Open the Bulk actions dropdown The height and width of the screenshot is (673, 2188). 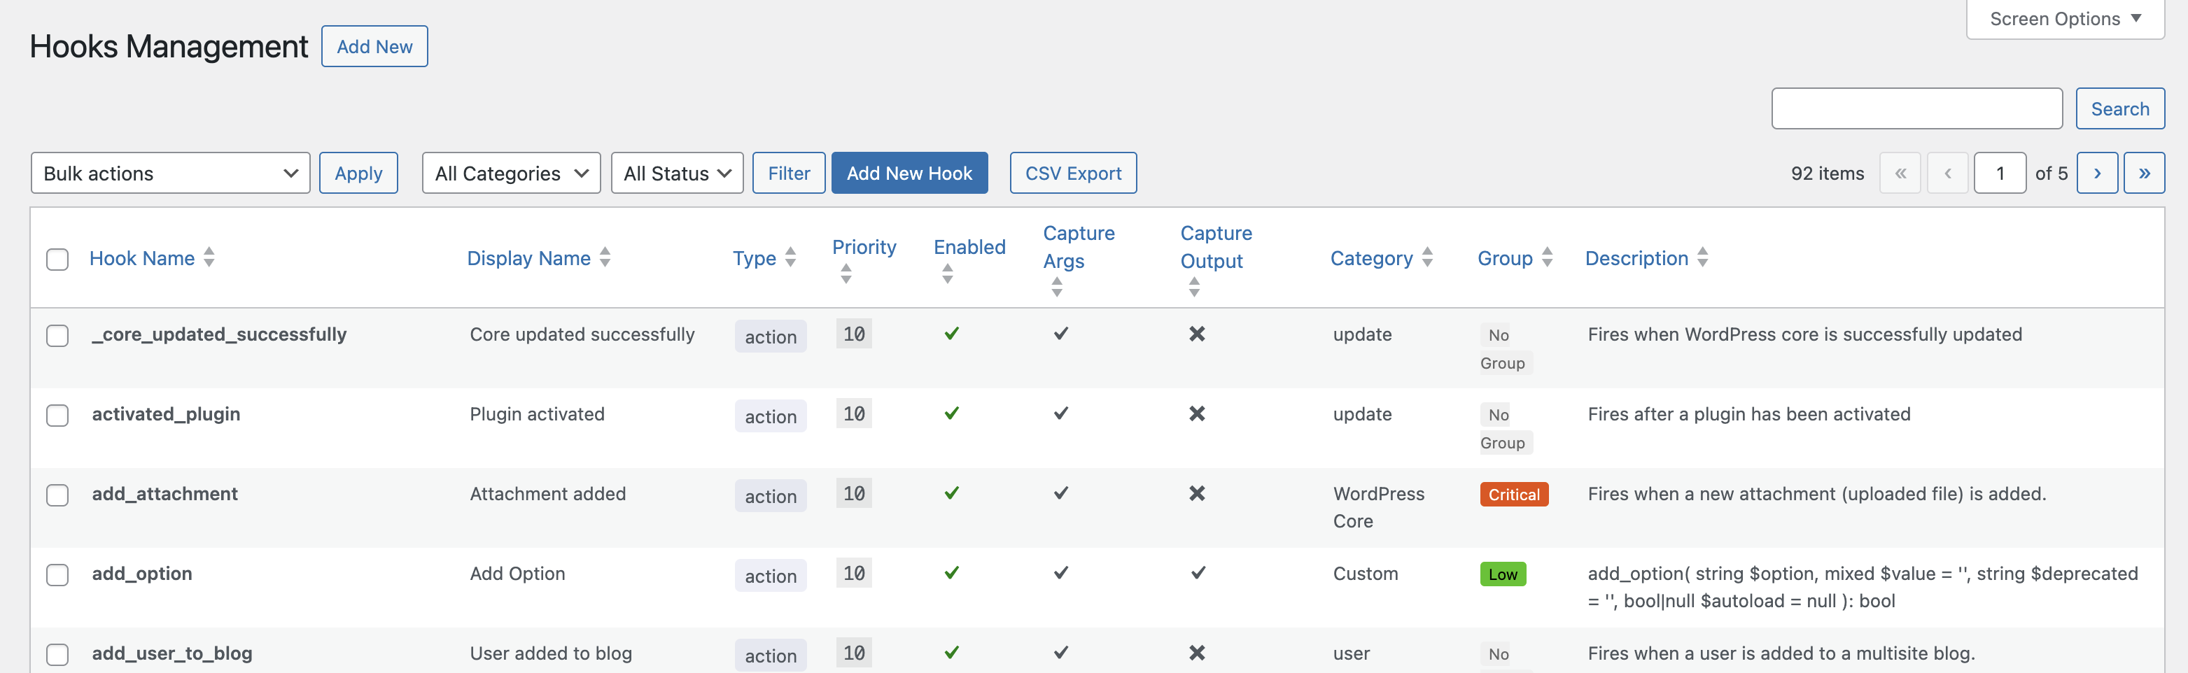coord(170,172)
